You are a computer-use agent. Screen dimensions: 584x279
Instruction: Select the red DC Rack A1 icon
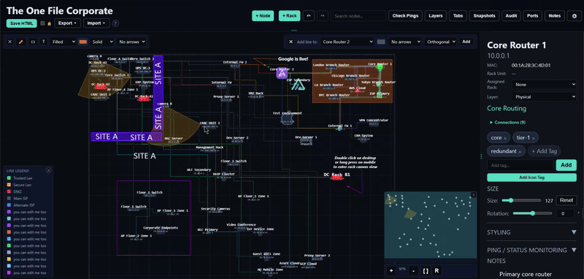[144, 99]
